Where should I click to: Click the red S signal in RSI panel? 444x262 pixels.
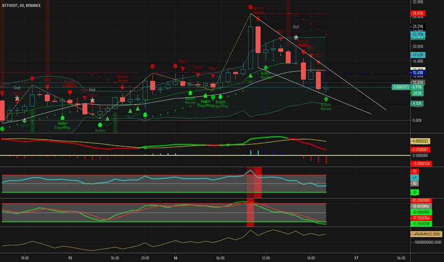point(258,173)
